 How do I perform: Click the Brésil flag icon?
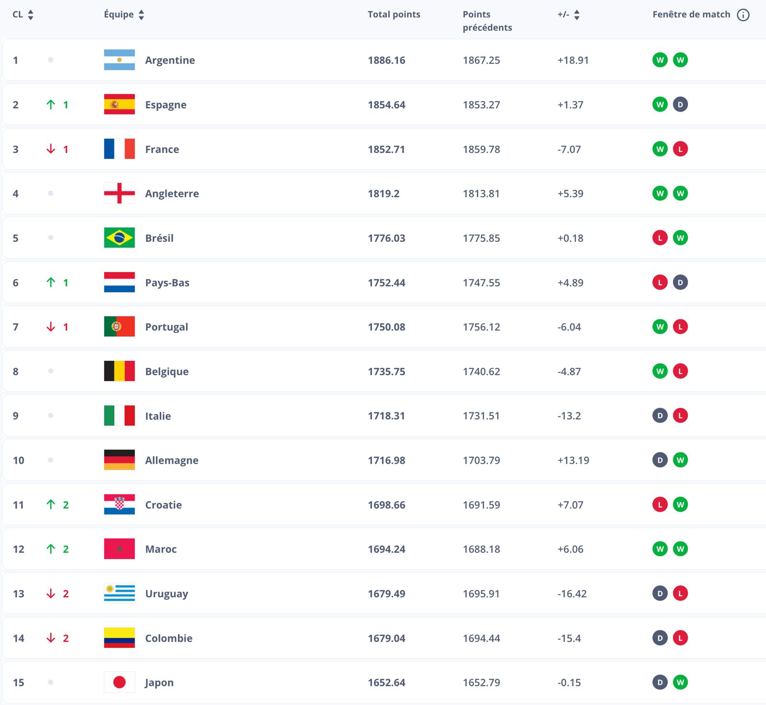coord(119,238)
